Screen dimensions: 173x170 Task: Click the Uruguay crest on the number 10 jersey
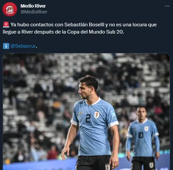[146, 129]
